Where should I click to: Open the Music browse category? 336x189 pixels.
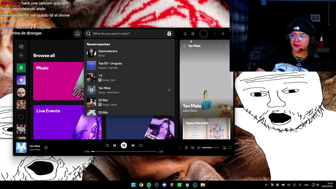59,81
